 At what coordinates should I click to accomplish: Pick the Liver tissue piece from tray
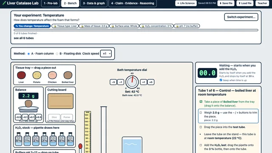point(21,75)
